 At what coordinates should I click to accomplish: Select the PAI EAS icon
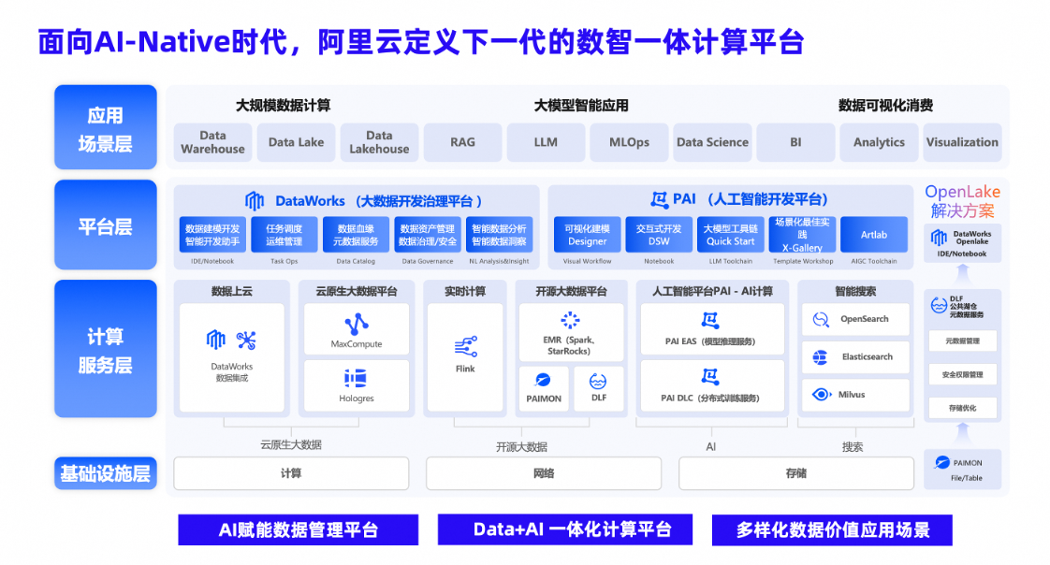pyautogui.click(x=710, y=321)
